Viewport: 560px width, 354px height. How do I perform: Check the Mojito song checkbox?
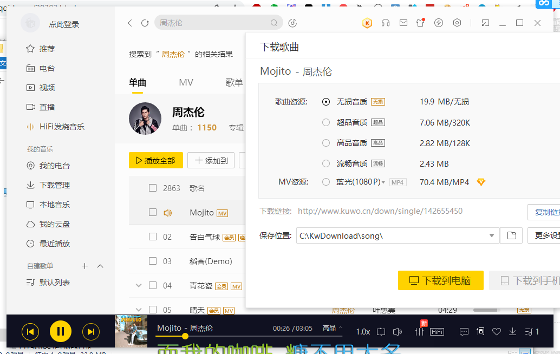[x=153, y=212]
